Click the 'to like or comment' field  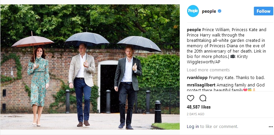point(219,126)
